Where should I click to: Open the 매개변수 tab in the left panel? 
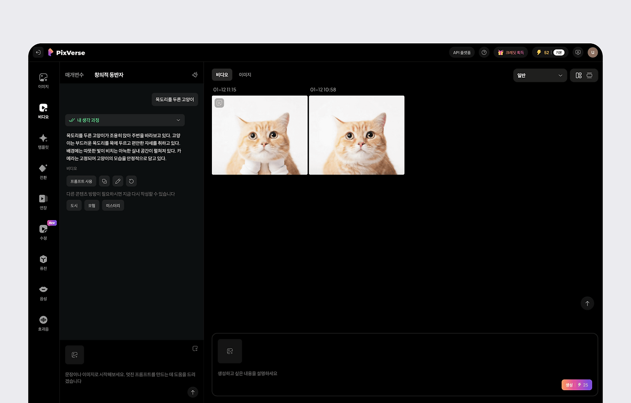(x=74, y=74)
